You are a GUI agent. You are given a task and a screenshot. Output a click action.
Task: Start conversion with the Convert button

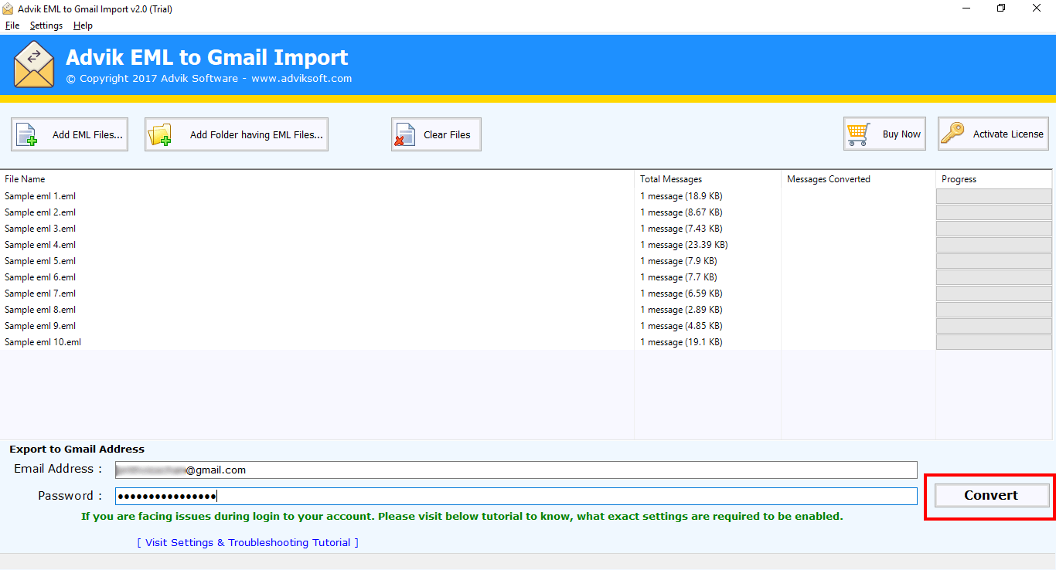tap(992, 495)
